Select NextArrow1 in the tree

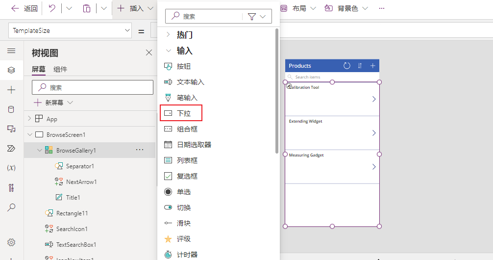[81, 182]
